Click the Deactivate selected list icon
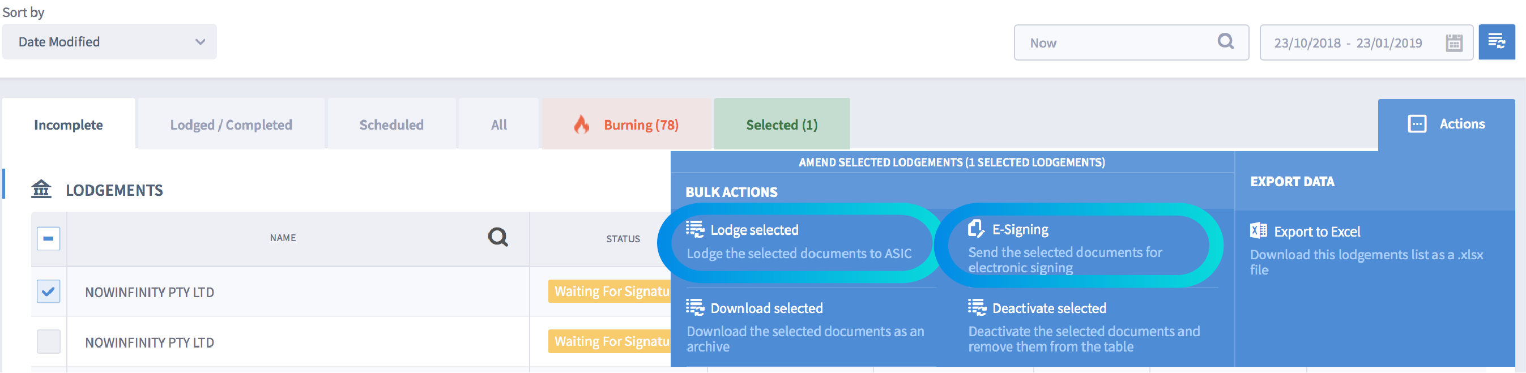This screenshot has width=1526, height=373. coord(977,308)
